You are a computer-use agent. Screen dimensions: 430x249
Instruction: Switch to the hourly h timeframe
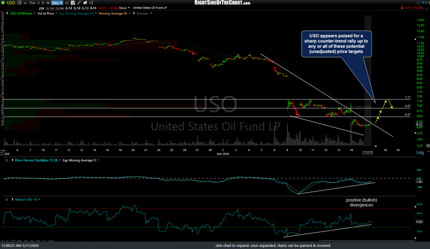pos(39,3)
